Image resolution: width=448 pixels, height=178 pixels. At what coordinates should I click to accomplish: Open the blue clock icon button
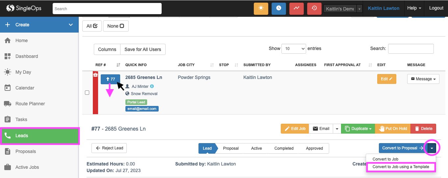[278, 9]
